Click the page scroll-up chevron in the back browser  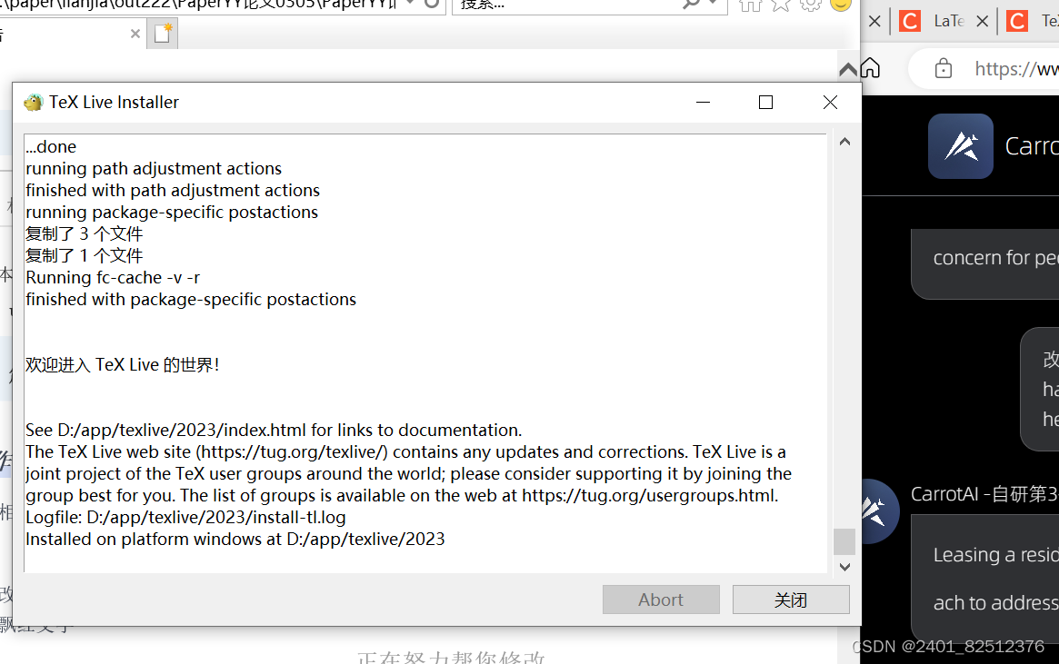point(848,69)
